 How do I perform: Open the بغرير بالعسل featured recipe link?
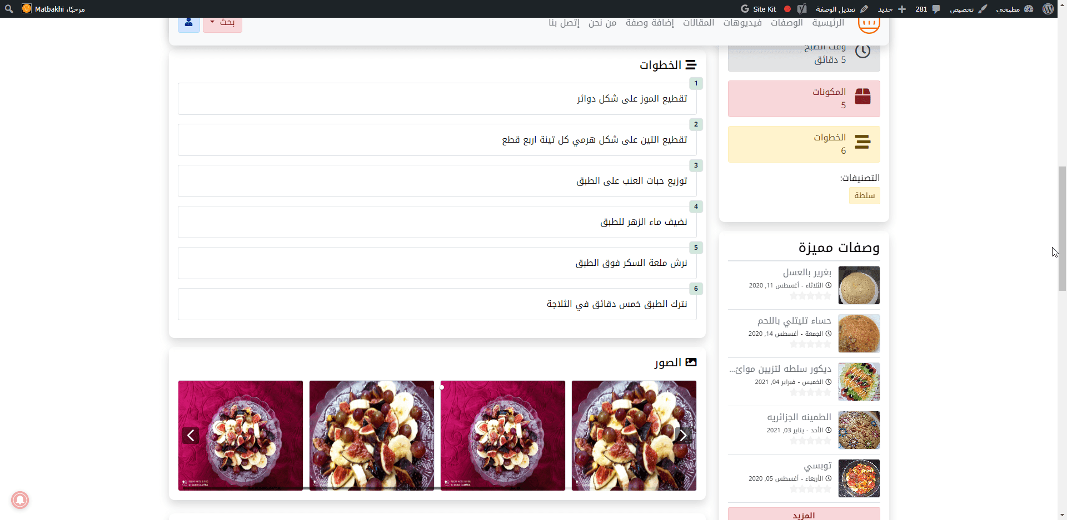click(807, 272)
